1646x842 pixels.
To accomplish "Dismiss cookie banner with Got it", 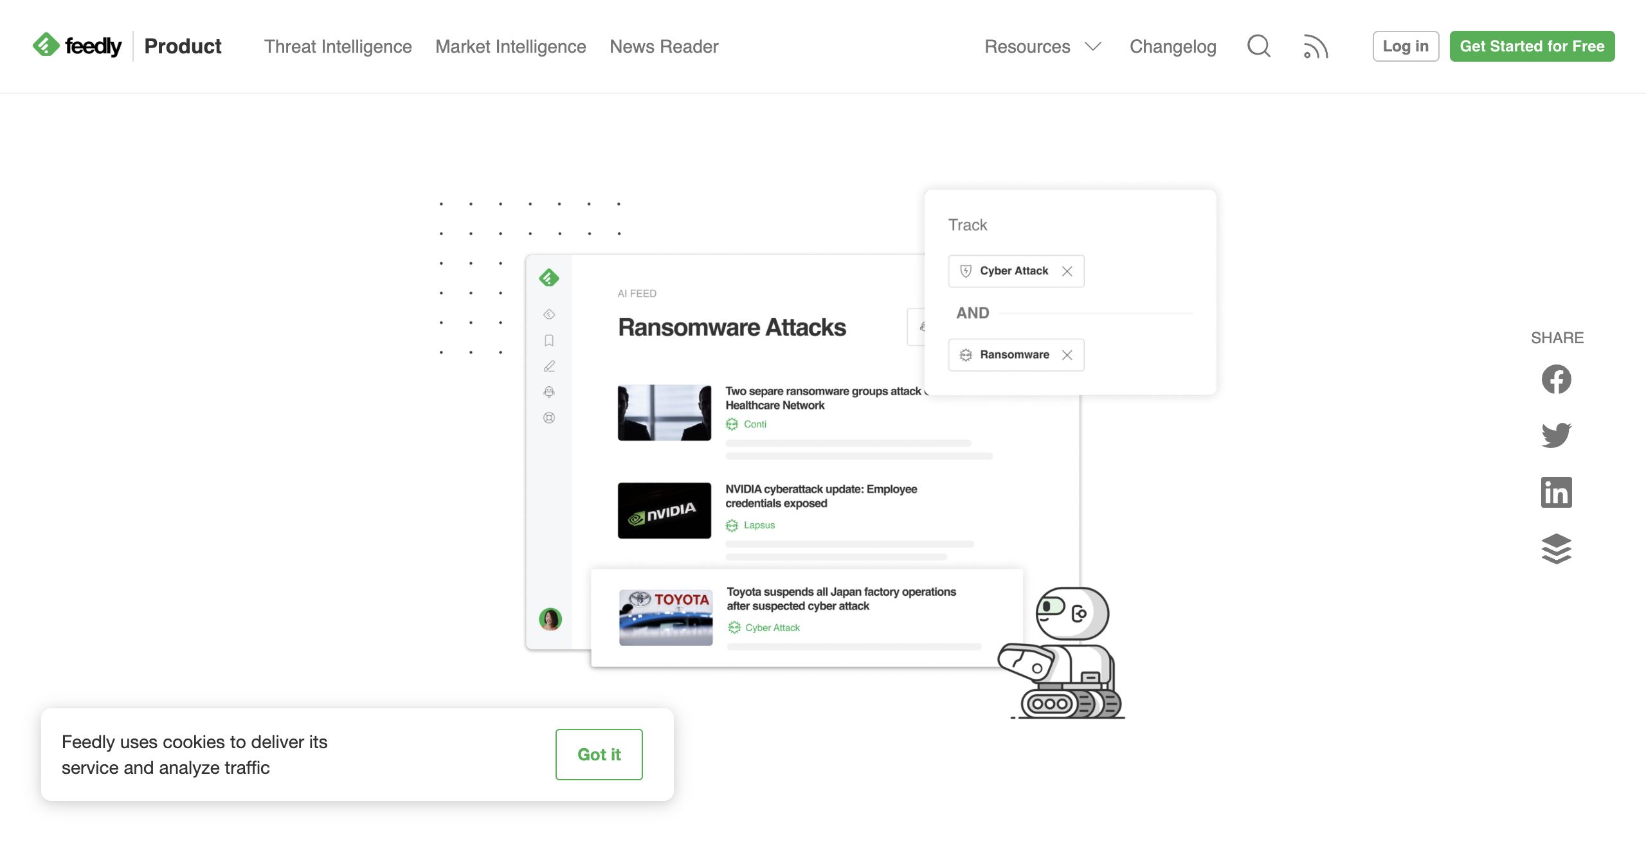I will pyautogui.click(x=599, y=755).
